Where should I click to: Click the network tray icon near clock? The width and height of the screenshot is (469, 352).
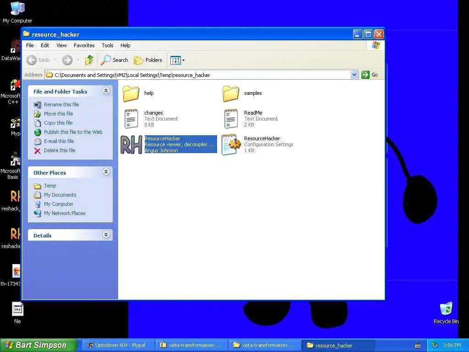pyautogui.click(x=435, y=345)
